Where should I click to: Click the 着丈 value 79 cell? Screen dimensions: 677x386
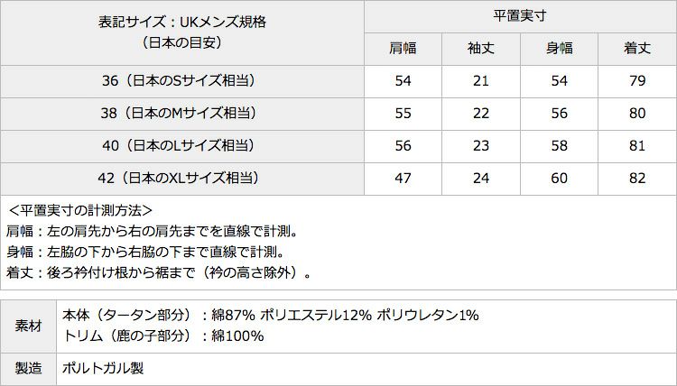point(637,81)
